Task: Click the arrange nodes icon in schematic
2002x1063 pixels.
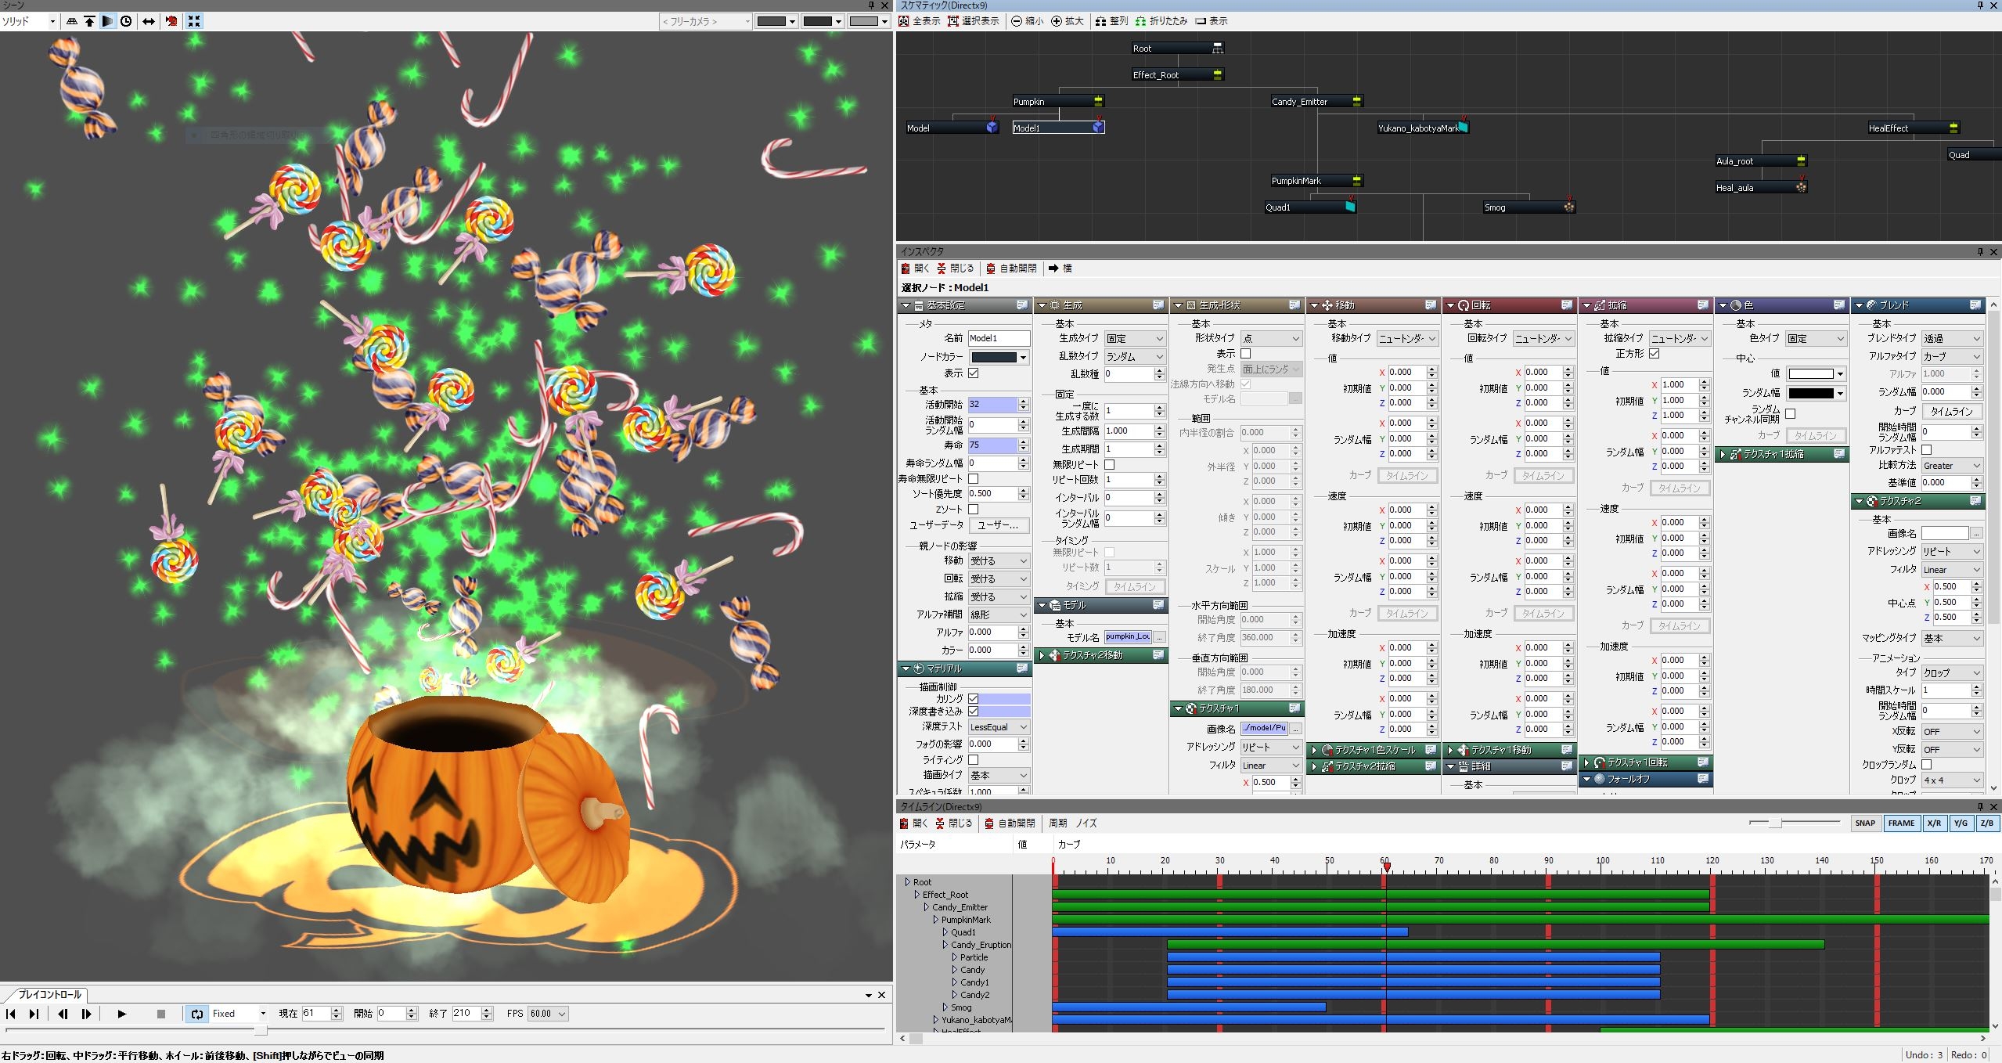Action: 1102,21
